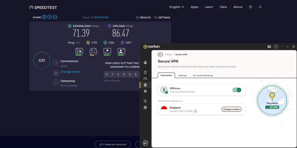
Task: Switch to the Ad Tracker Blocking tab
Action: [203, 75]
